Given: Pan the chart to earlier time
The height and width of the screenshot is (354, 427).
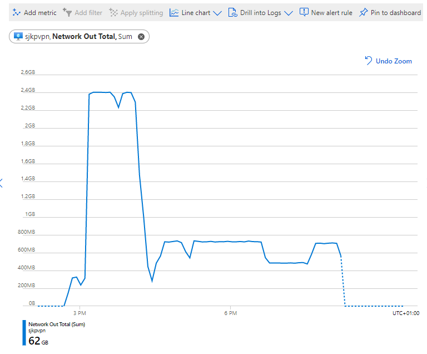Looking at the screenshot, I should pyautogui.click(x=2, y=183).
